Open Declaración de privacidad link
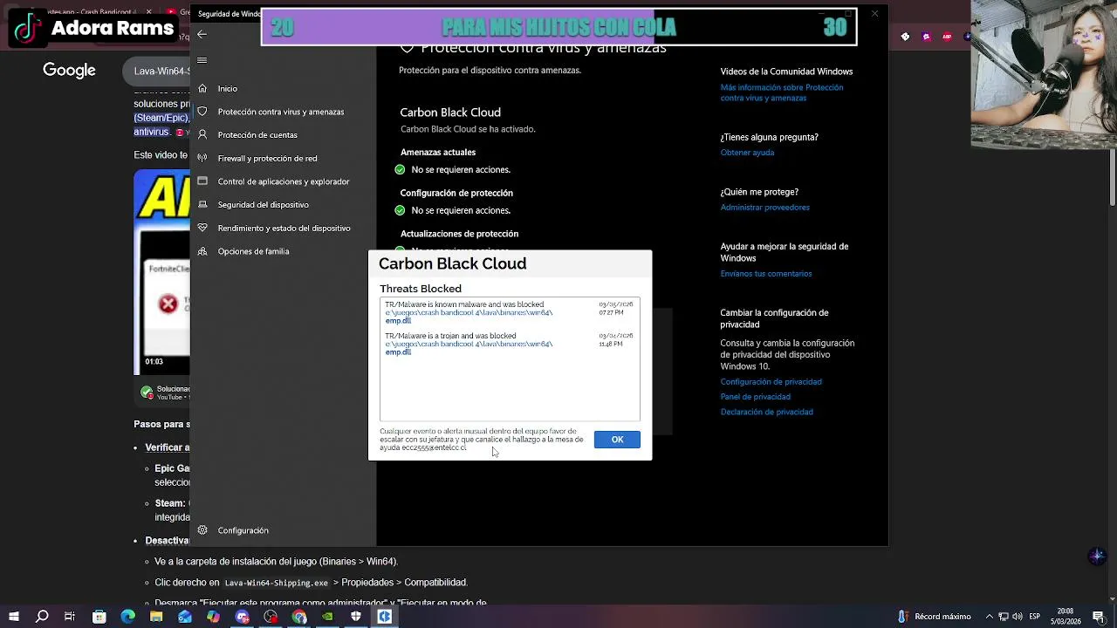Image resolution: width=1117 pixels, height=628 pixels. (766, 412)
